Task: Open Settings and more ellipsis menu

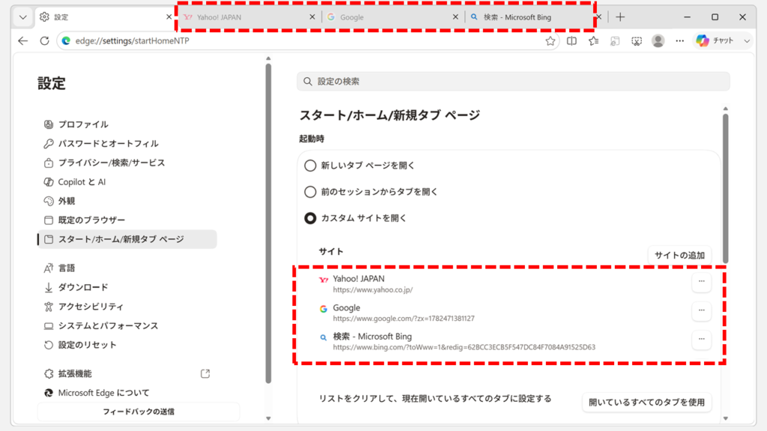Action: (x=680, y=41)
